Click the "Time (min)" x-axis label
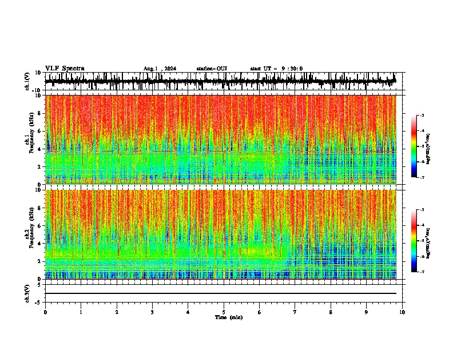The height and width of the screenshot is (350, 453). coord(229,317)
